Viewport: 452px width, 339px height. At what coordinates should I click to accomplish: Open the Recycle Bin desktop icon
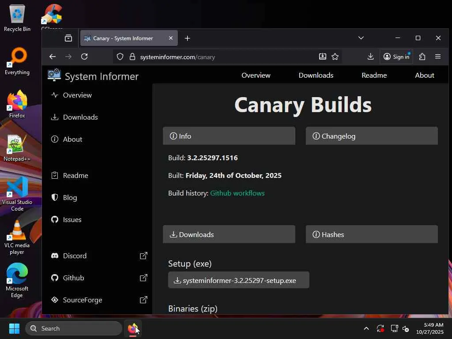click(17, 18)
